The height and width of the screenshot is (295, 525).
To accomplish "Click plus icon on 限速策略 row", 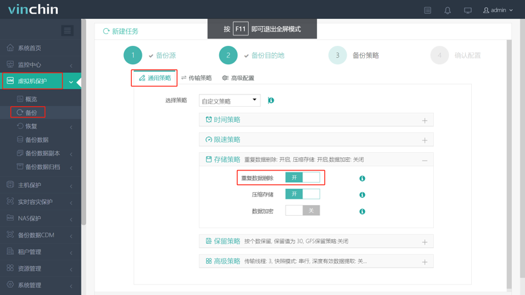I will coord(425,140).
